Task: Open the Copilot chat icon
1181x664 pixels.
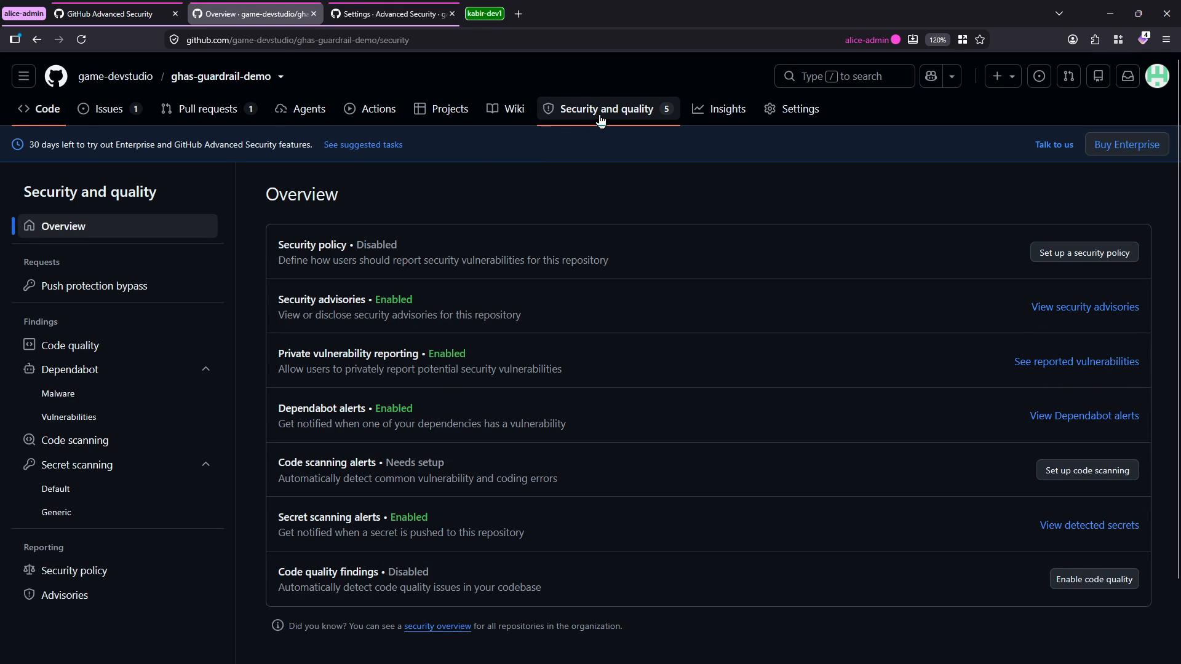Action: point(931,76)
